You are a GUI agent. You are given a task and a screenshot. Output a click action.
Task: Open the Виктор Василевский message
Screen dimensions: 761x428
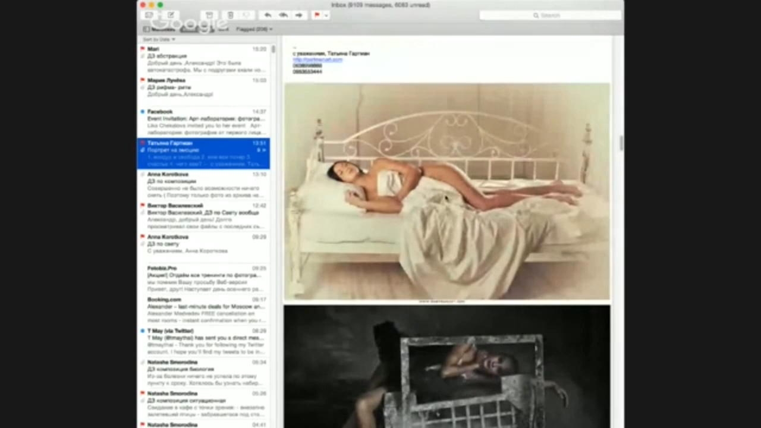(204, 216)
